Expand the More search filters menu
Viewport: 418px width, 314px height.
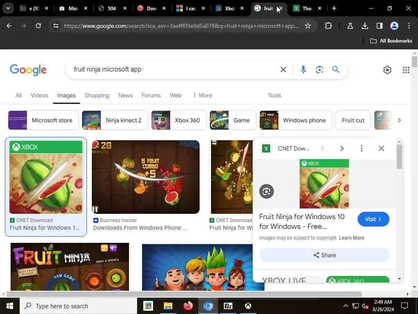[x=202, y=95]
